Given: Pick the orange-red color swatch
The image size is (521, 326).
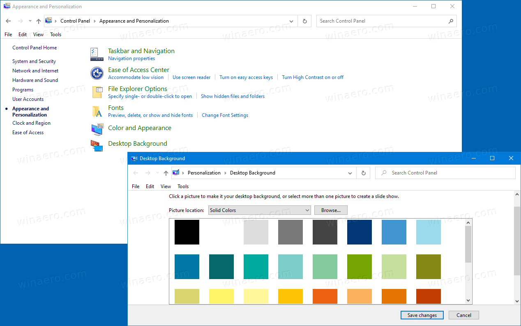Looking at the screenshot, I should pyautogui.click(x=325, y=296).
